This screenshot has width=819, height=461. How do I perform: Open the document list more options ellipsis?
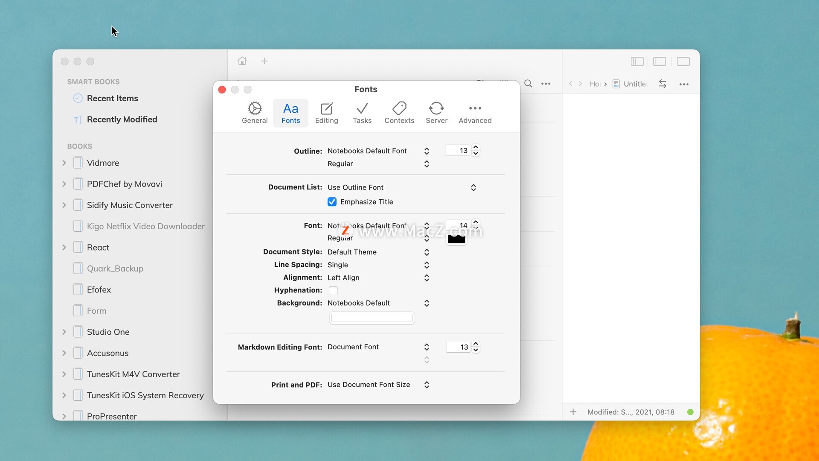coord(546,84)
